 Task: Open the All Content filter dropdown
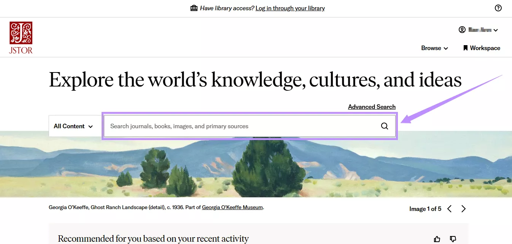coord(74,126)
